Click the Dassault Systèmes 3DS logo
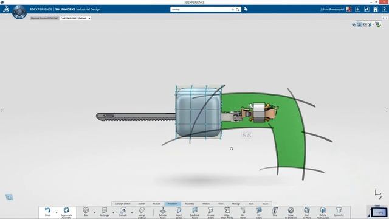Viewport: 389px width, 219px height. pyautogui.click(x=6, y=9)
